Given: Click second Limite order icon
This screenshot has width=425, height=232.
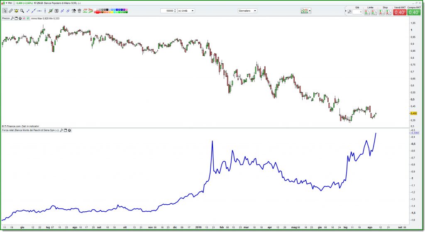Looking at the screenshot, I should click(374, 12).
